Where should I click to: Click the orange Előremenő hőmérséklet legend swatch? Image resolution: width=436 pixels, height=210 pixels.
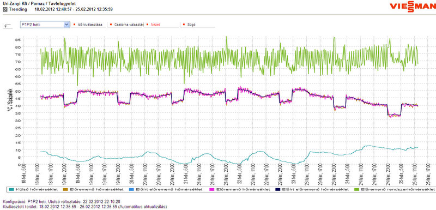pyautogui.click(x=65, y=189)
